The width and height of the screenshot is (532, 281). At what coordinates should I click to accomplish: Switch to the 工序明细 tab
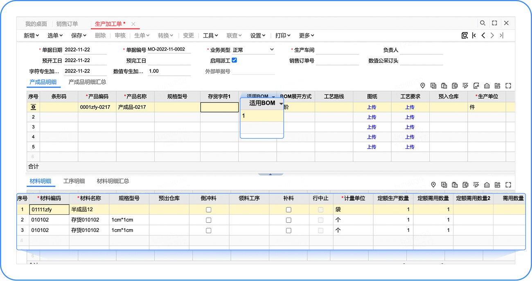74,181
